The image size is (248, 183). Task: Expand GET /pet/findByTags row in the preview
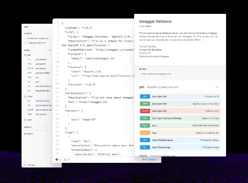pyautogui.click(x=180, y=147)
